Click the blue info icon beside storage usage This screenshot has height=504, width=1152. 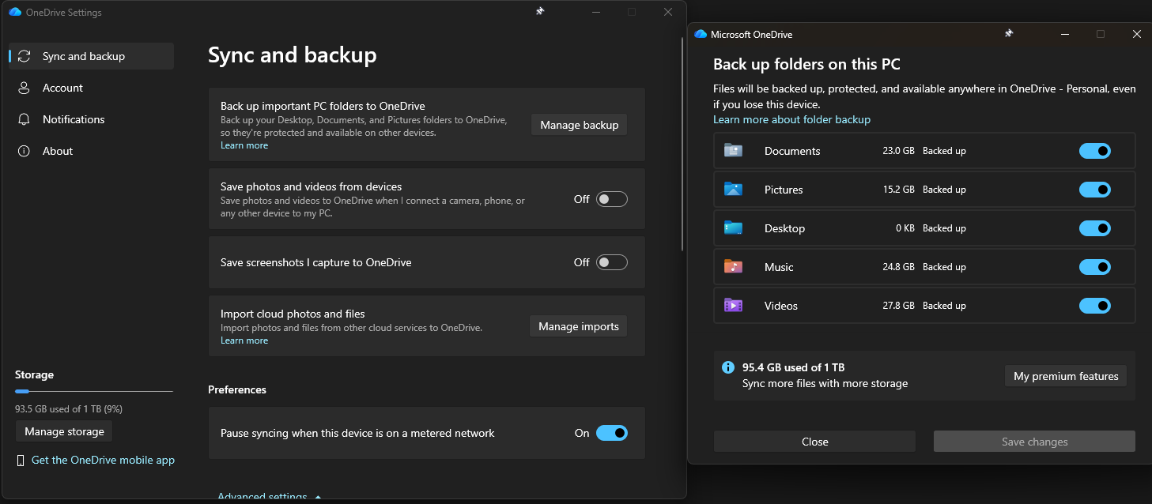[728, 368]
